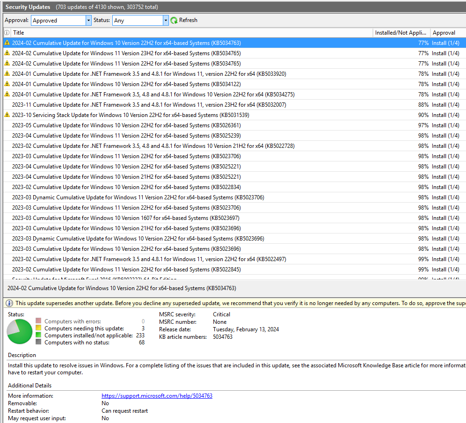
Task: Click the Computers needing this update count
Action: click(143, 328)
